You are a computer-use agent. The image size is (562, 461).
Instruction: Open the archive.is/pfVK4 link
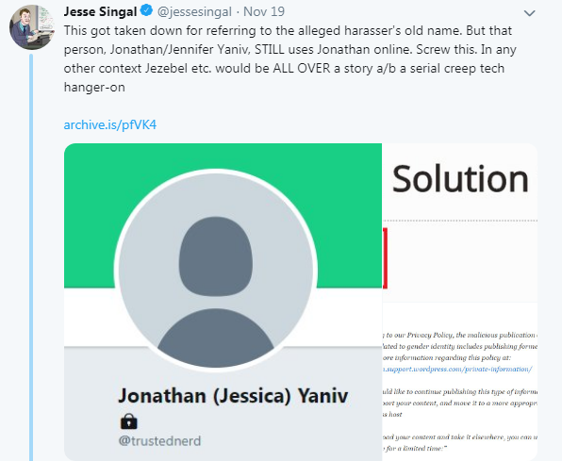click(110, 124)
